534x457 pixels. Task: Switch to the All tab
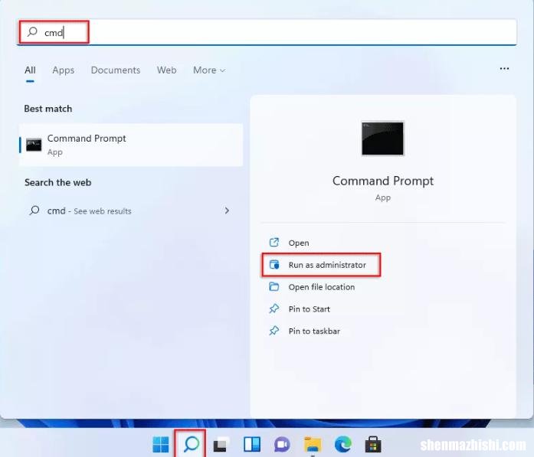coord(30,70)
